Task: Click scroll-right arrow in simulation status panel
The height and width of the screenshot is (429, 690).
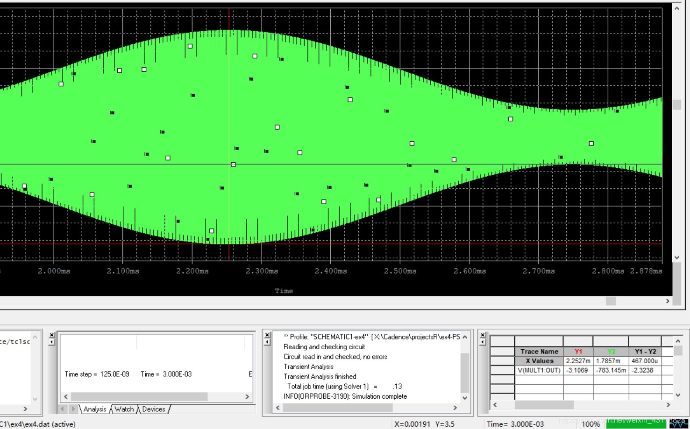Action: (x=247, y=396)
